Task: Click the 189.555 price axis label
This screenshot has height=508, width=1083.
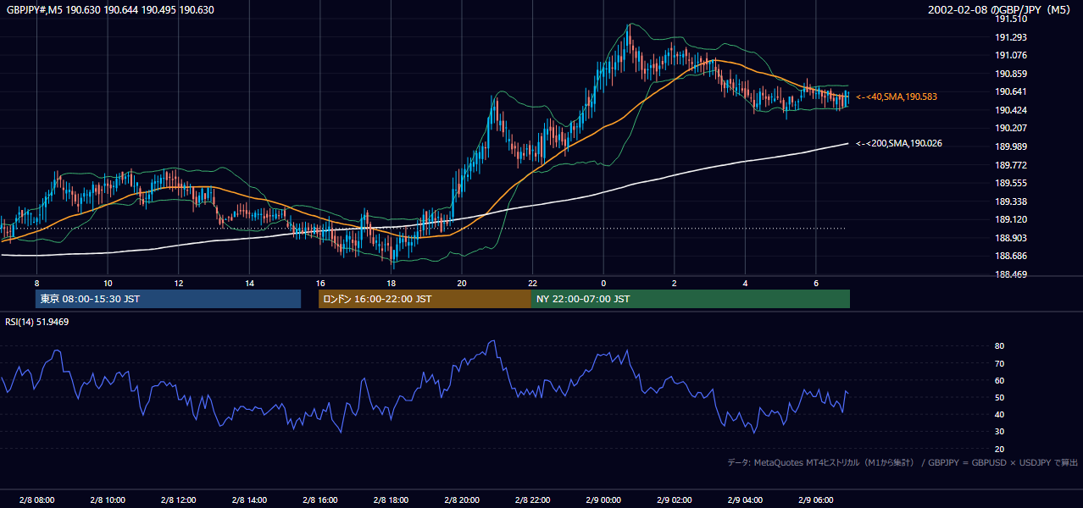Action: click(x=1011, y=183)
